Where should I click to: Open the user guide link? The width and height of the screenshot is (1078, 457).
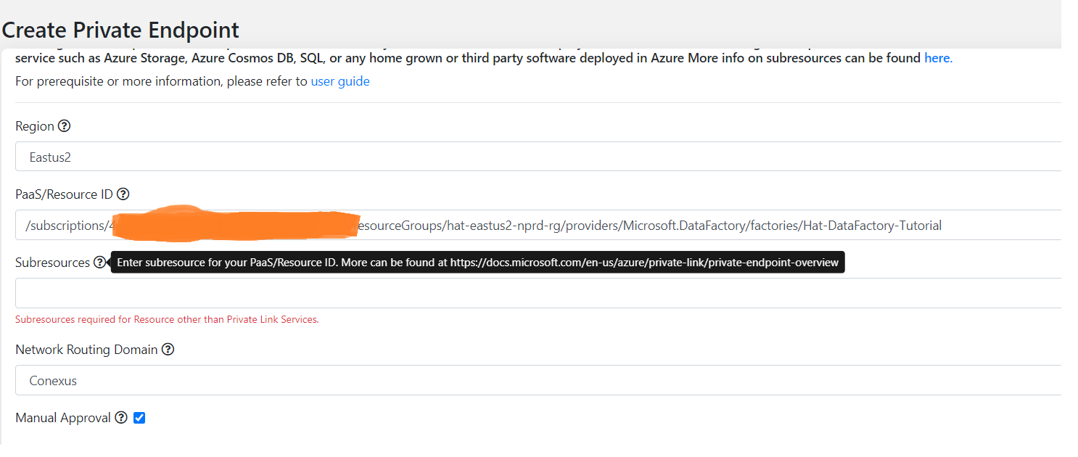click(x=340, y=81)
